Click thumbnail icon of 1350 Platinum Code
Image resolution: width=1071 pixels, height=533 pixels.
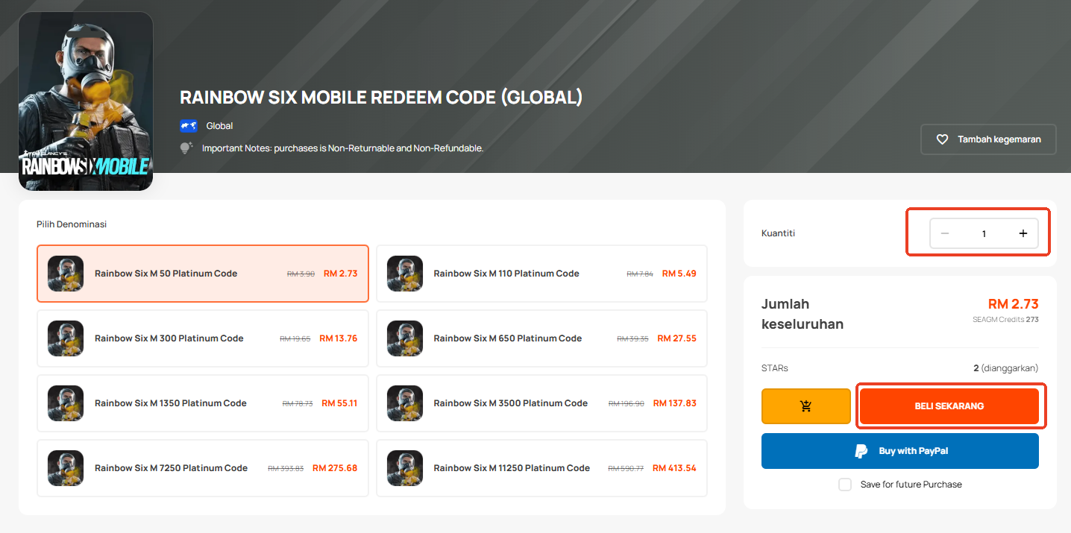click(66, 403)
